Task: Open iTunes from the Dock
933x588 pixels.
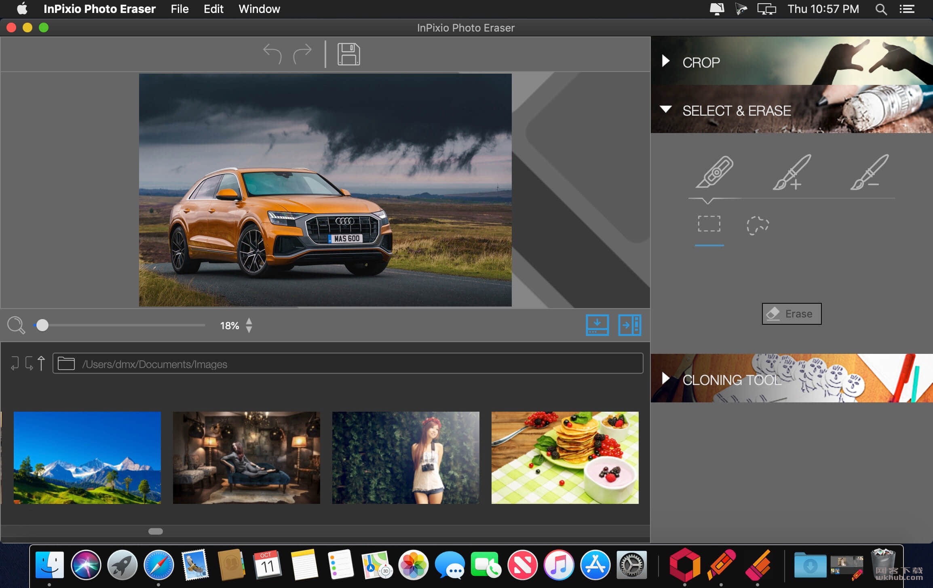Action: point(559,565)
